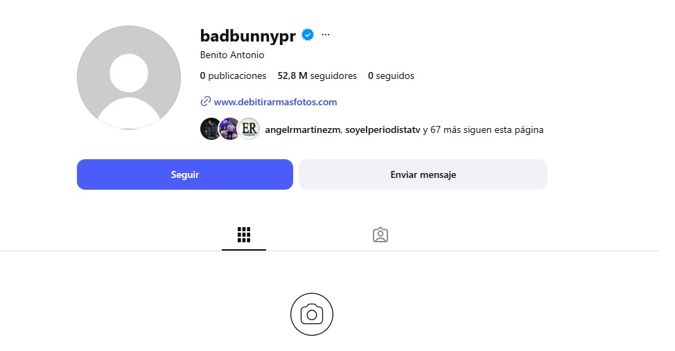Click the second mutual follower avatar
Viewport: 675px width, 351px height.
(229, 129)
